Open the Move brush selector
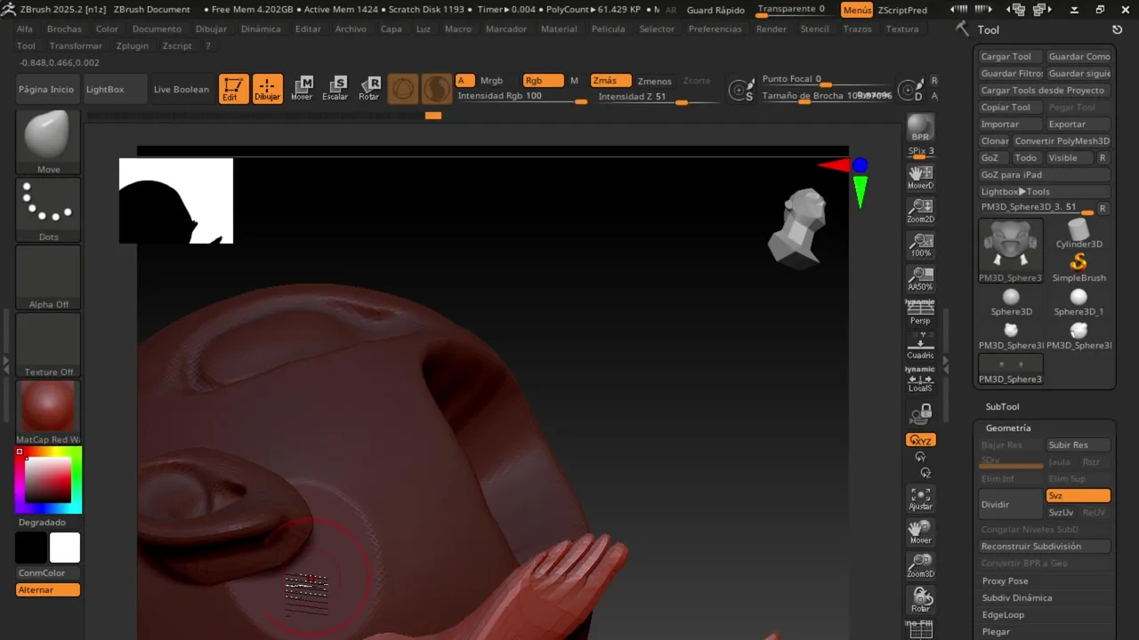 (x=48, y=142)
